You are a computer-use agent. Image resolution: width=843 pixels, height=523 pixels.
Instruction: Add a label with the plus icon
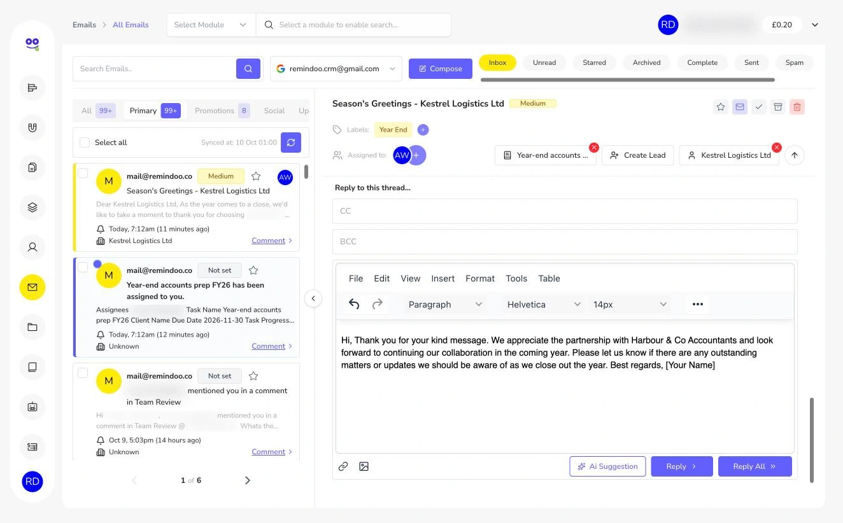423,130
